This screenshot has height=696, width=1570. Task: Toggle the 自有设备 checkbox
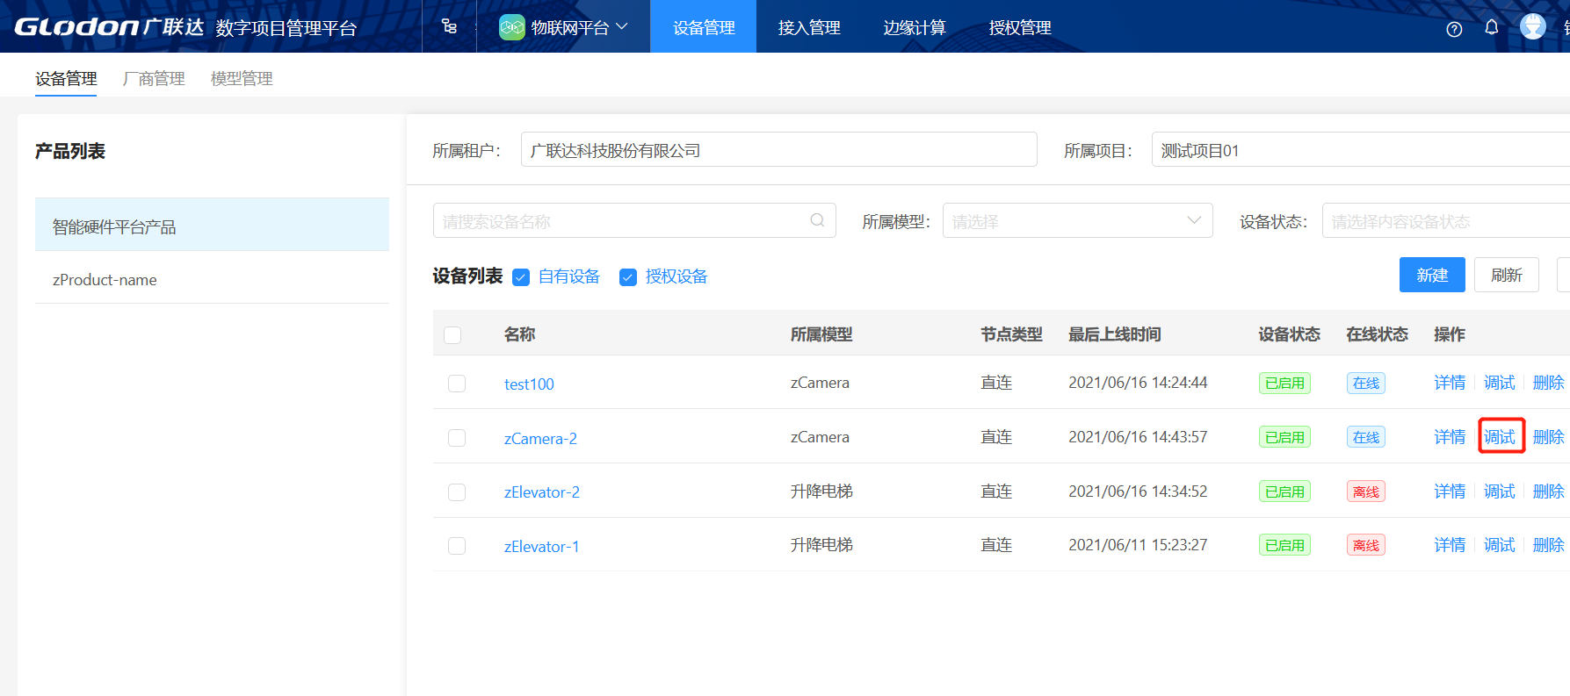[x=521, y=277]
